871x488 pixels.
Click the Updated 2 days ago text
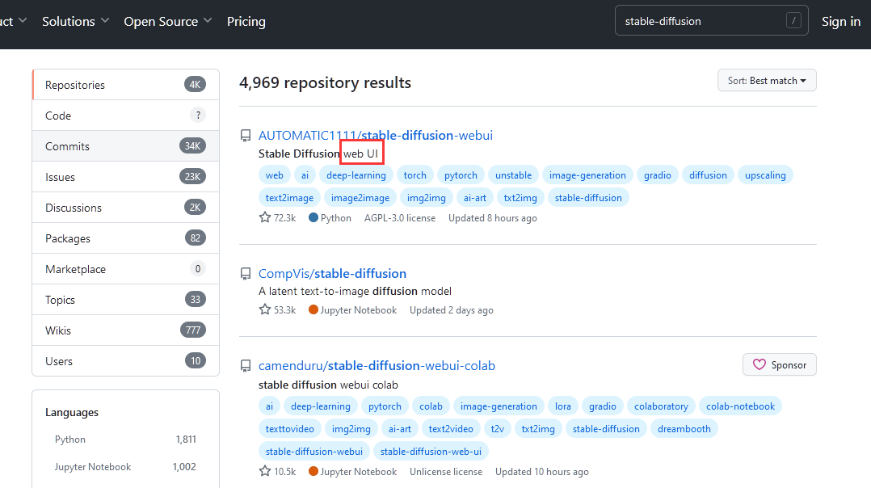pos(452,310)
